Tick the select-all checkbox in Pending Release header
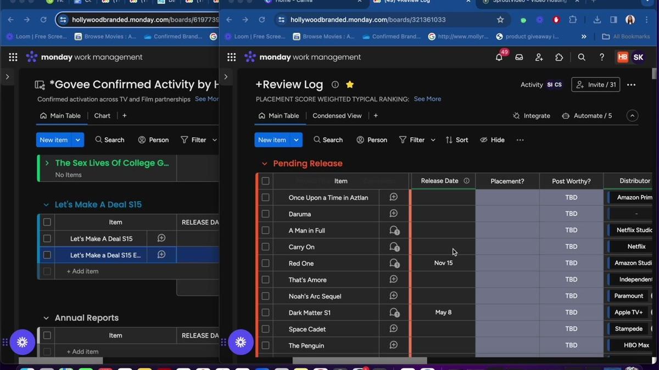The image size is (659, 370). [x=265, y=181]
